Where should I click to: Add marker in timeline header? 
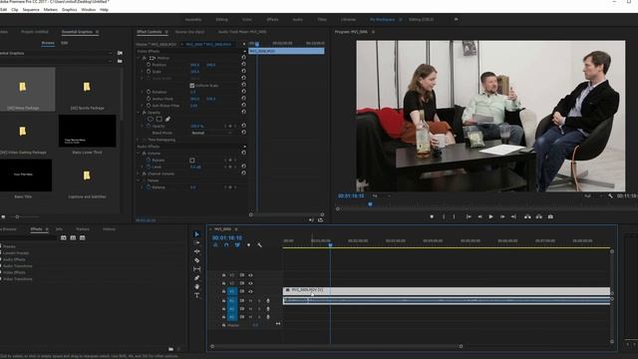click(248, 245)
